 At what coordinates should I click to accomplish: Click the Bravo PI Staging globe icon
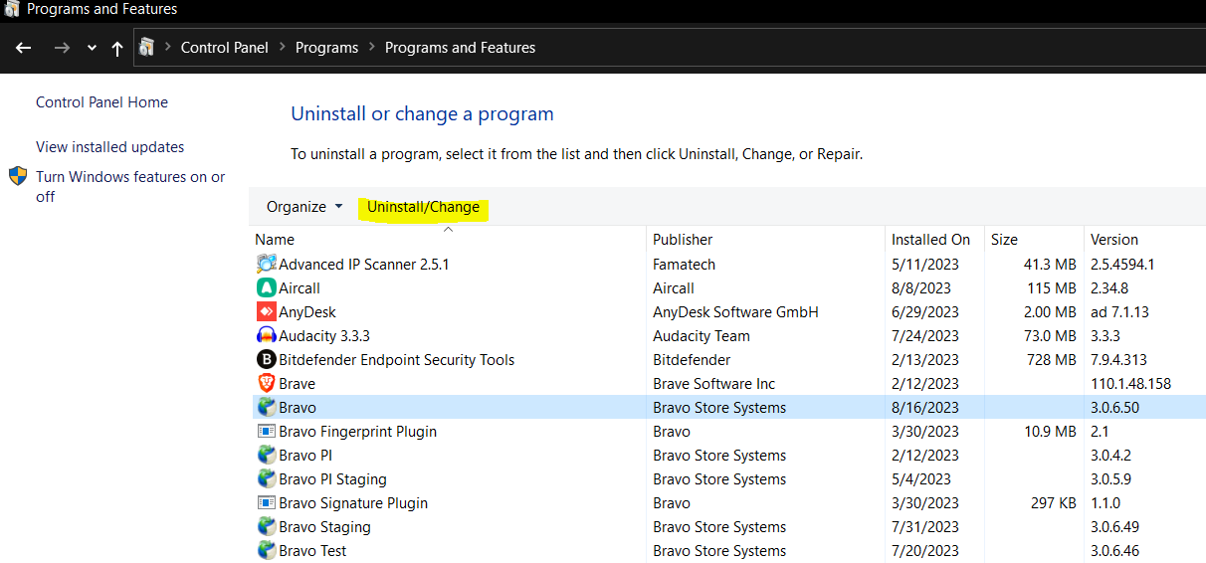[x=266, y=479]
